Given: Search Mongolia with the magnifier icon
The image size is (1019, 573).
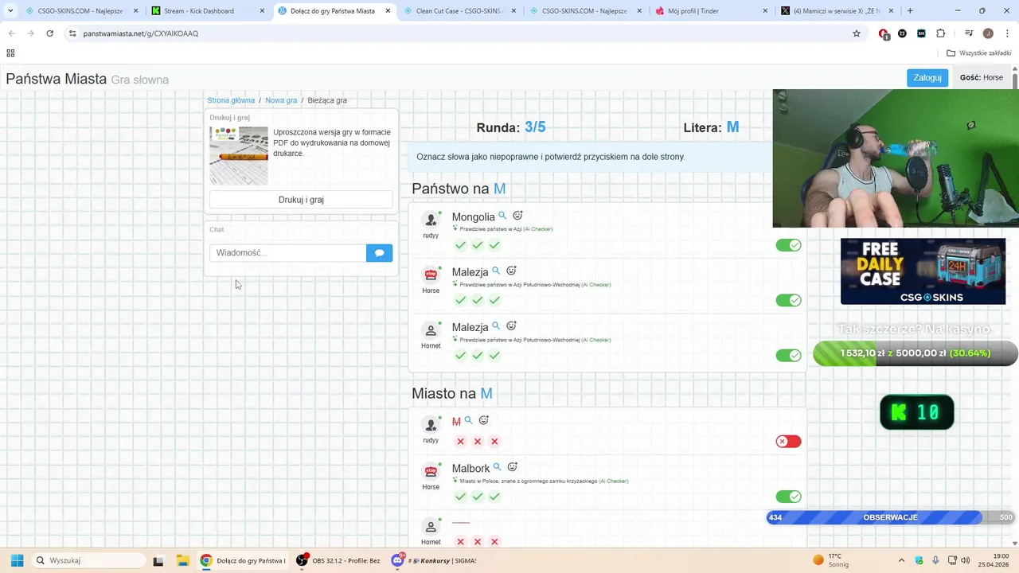Looking at the screenshot, I should click(x=502, y=216).
